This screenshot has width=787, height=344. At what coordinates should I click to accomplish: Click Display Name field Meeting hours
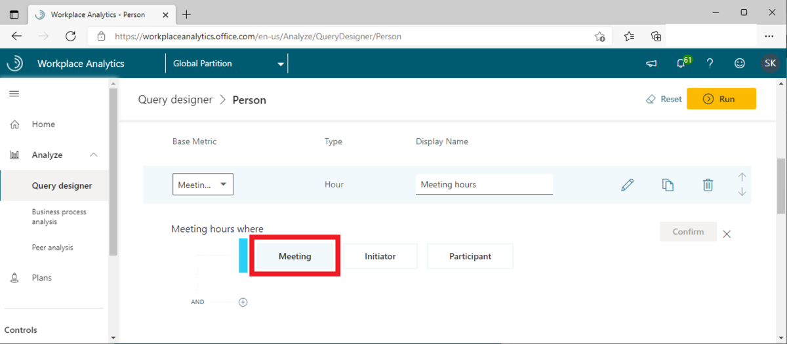[484, 185]
